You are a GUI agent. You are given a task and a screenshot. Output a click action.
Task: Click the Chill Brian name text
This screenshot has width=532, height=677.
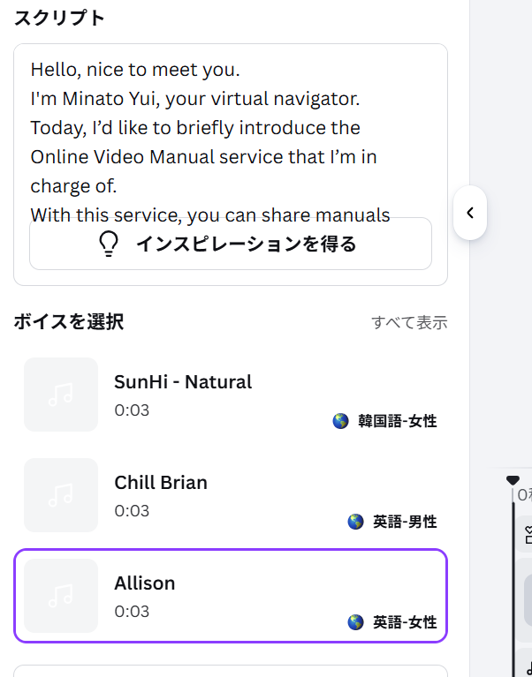pyautogui.click(x=161, y=482)
